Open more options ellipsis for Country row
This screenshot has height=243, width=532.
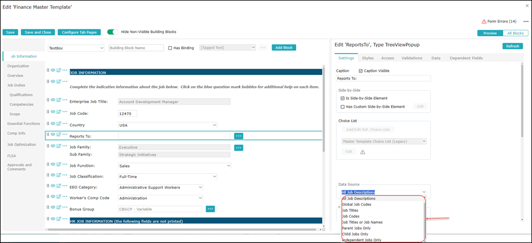[x=65, y=123]
